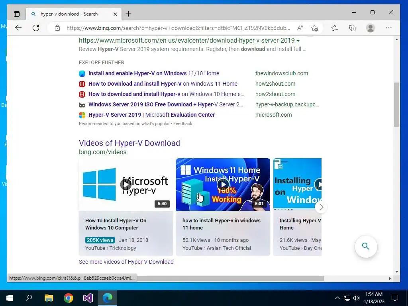This screenshot has width=408, height=306.
Task: Click the horizontal scrollbar thumb
Action: 231,279
